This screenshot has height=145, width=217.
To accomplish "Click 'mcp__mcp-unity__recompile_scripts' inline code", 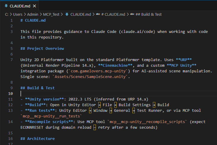I will point(147,122).
